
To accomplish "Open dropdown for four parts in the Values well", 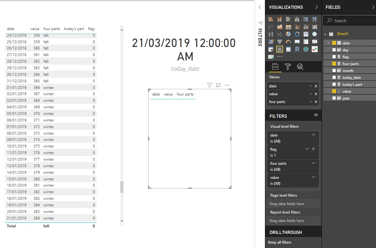I will pos(311,102).
